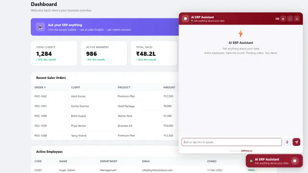The width and height of the screenshot is (308, 173).
Task: Click the NAME column header in employees table
Action: coord(63,161)
